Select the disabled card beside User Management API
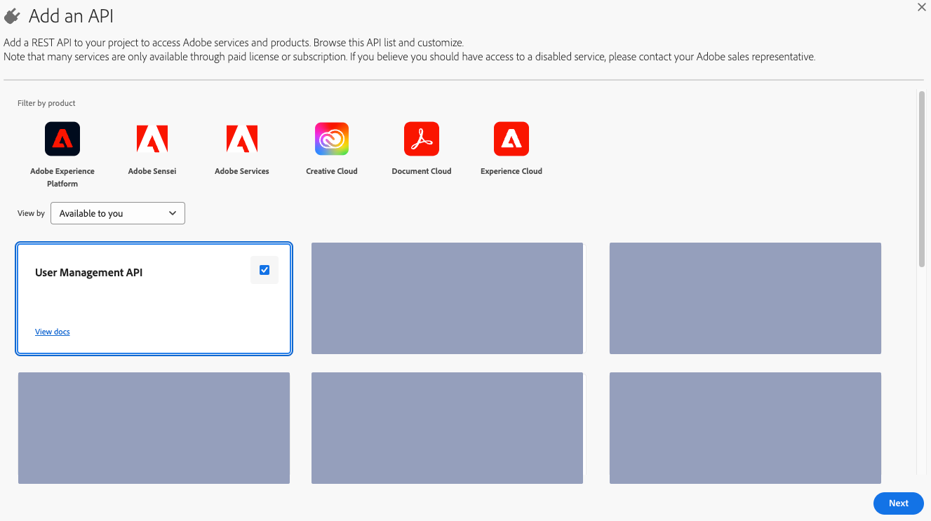This screenshot has height=521, width=931. [447, 298]
